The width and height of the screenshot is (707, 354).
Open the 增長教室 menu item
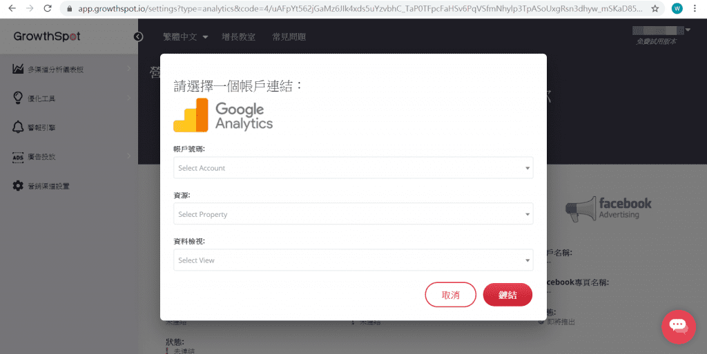pyautogui.click(x=238, y=37)
